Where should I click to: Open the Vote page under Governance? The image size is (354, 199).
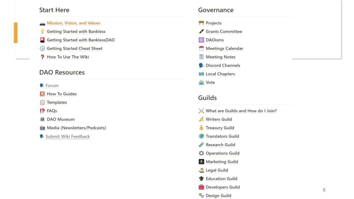[210, 82]
